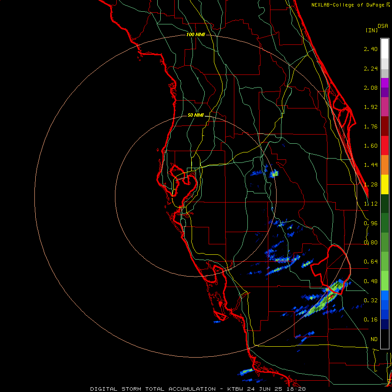Pick the darkest green legend swatch

pyautogui.click(x=385, y=203)
